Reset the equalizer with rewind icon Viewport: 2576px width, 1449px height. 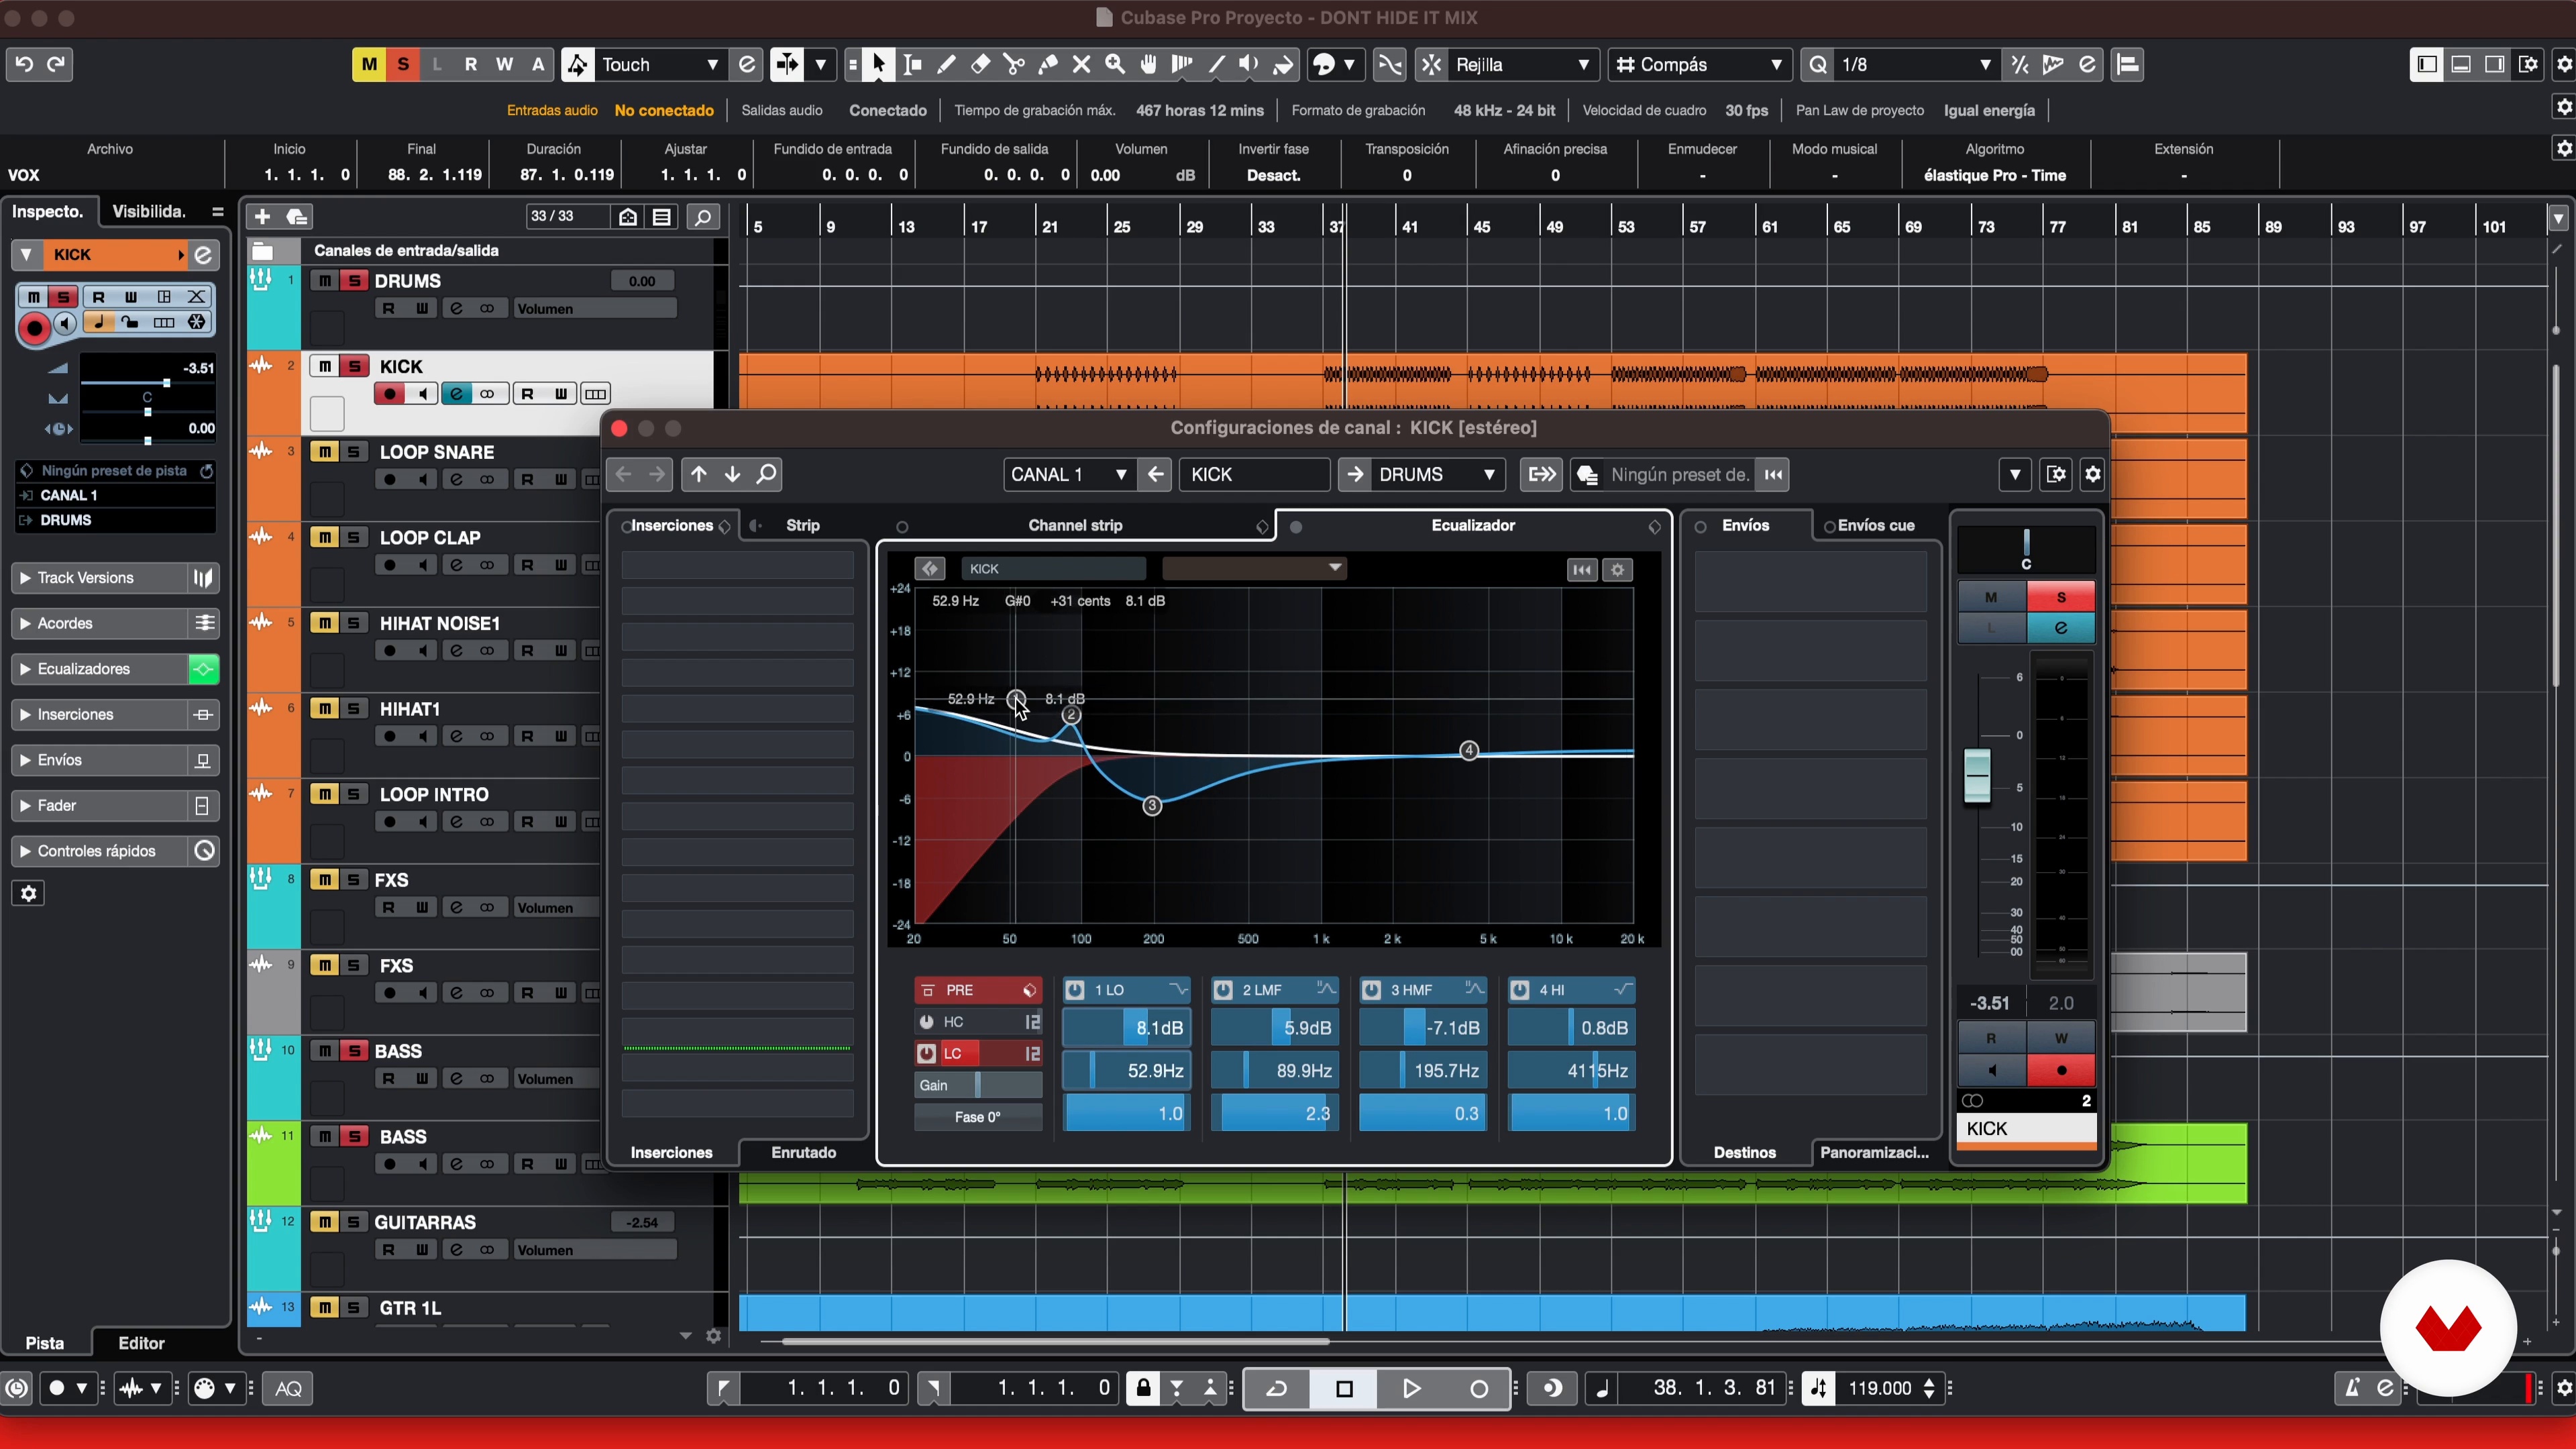[x=1582, y=570]
